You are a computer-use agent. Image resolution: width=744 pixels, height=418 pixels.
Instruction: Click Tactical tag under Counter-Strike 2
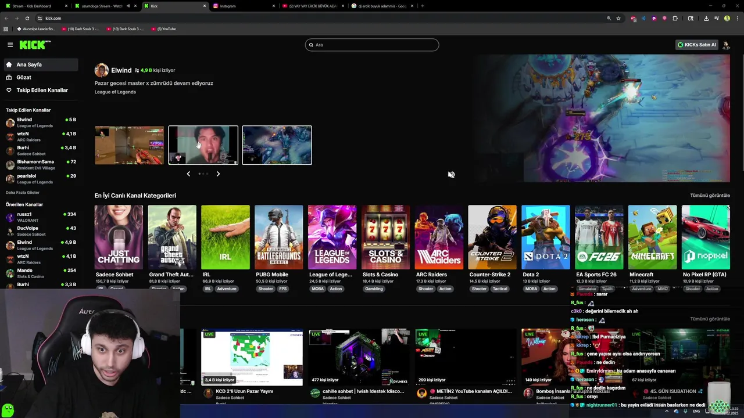click(500, 289)
